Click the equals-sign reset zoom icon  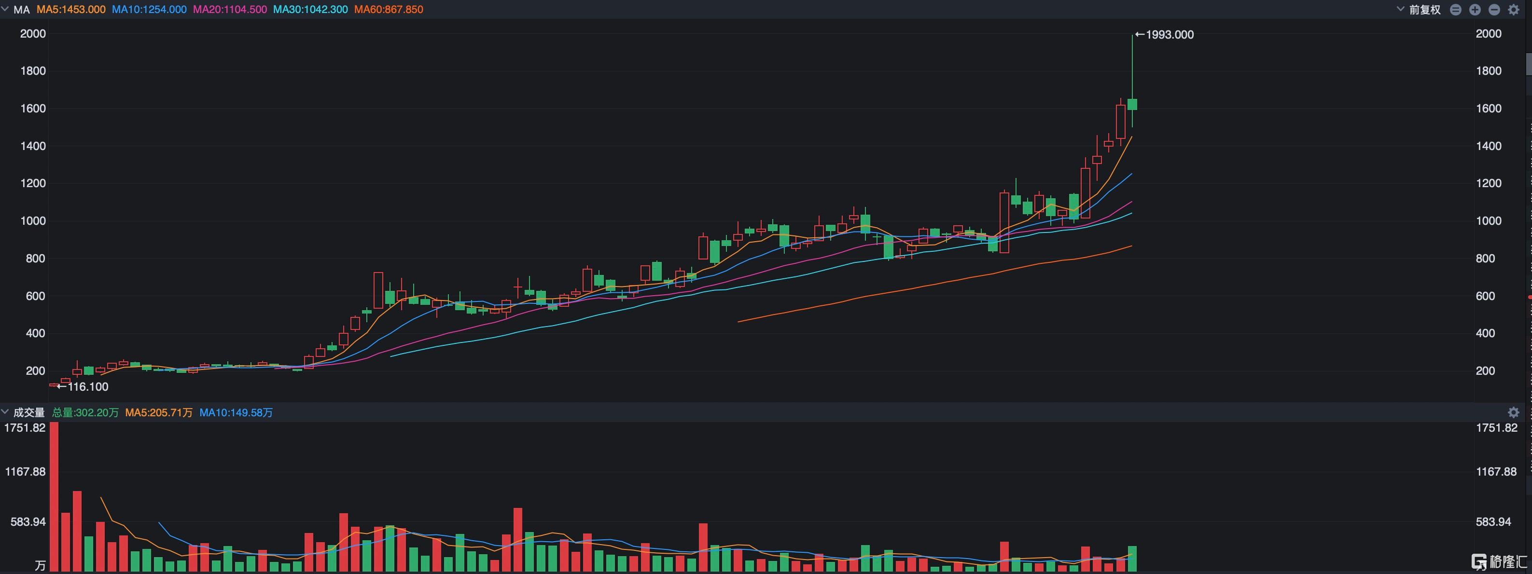point(1455,10)
